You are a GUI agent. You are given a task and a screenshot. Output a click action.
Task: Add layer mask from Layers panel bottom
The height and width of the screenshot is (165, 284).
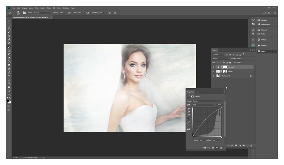pos(236,145)
